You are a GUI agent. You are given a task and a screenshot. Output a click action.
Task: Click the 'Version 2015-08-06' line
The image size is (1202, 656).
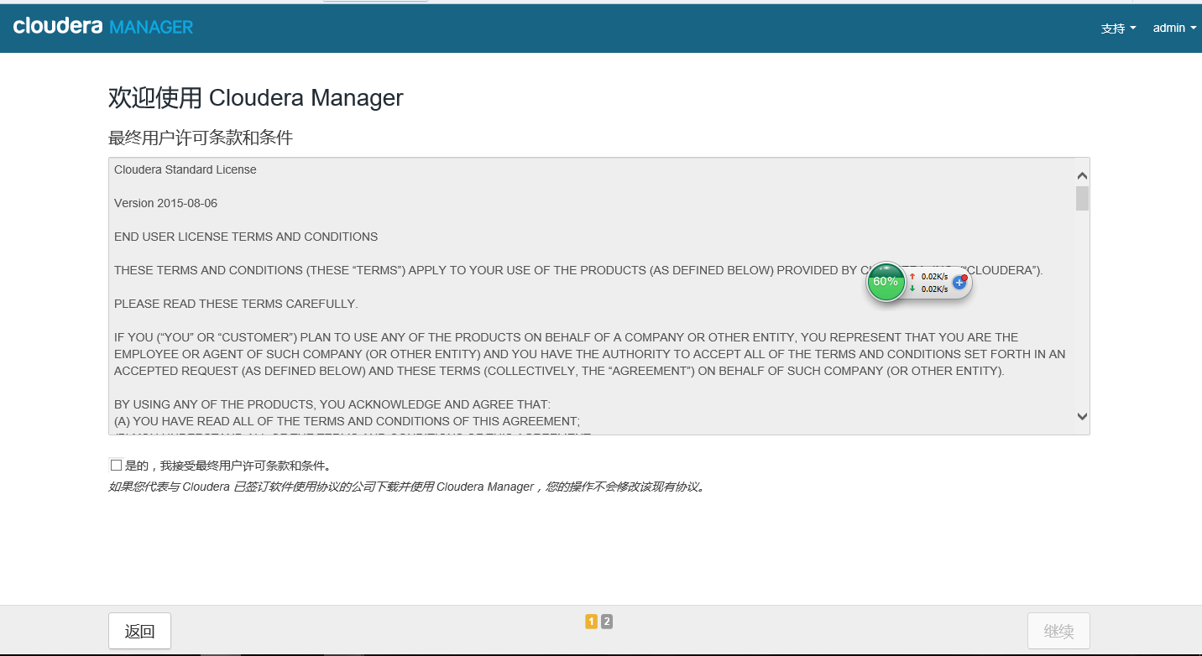coord(166,203)
